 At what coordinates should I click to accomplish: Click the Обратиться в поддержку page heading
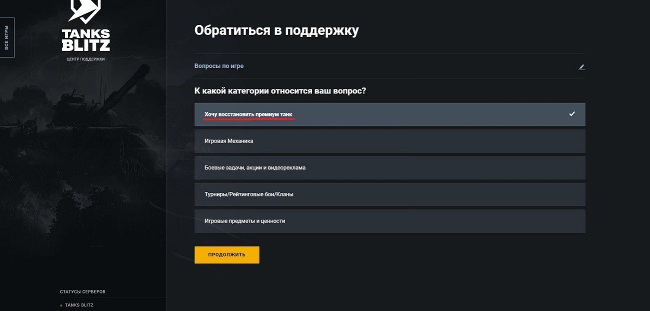pos(277,30)
